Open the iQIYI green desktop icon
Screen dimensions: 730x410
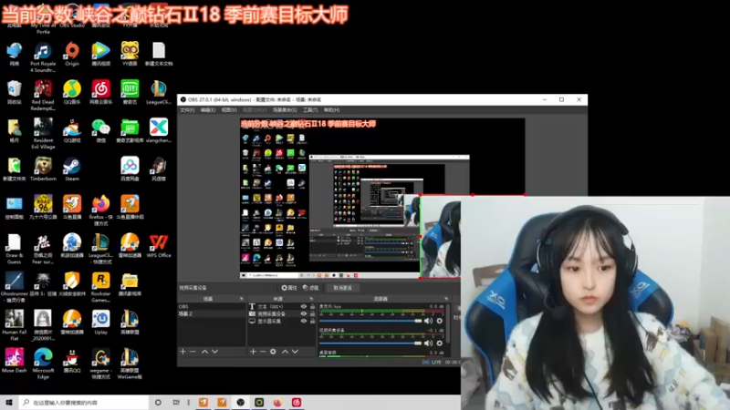pos(130,92)
